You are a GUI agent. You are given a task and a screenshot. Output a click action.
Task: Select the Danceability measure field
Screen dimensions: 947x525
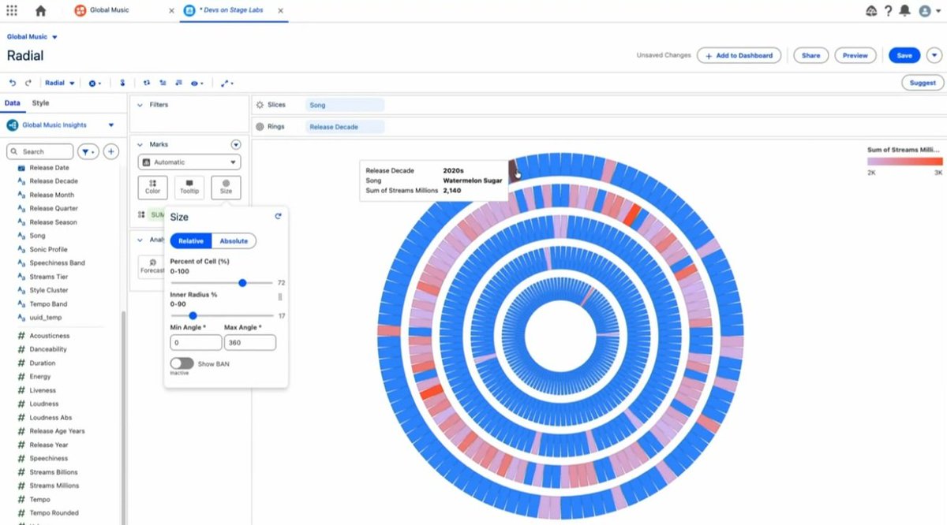pos(48,349)
